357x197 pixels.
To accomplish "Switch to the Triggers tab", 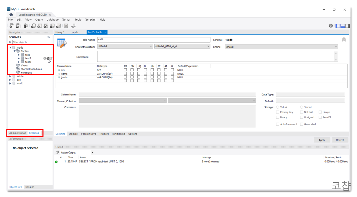I will coord(104,134).
